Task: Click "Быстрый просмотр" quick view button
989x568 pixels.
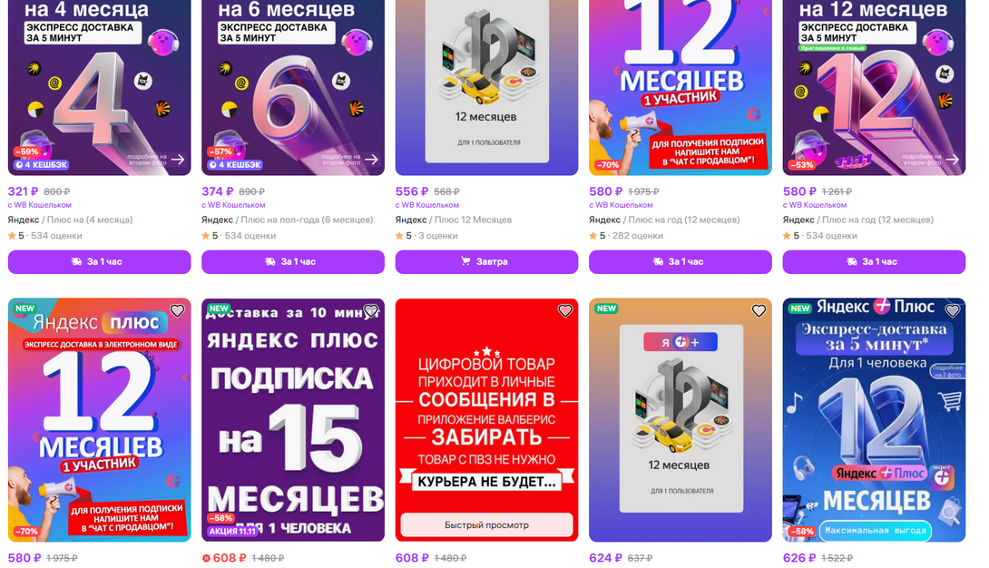Action: 486,524
